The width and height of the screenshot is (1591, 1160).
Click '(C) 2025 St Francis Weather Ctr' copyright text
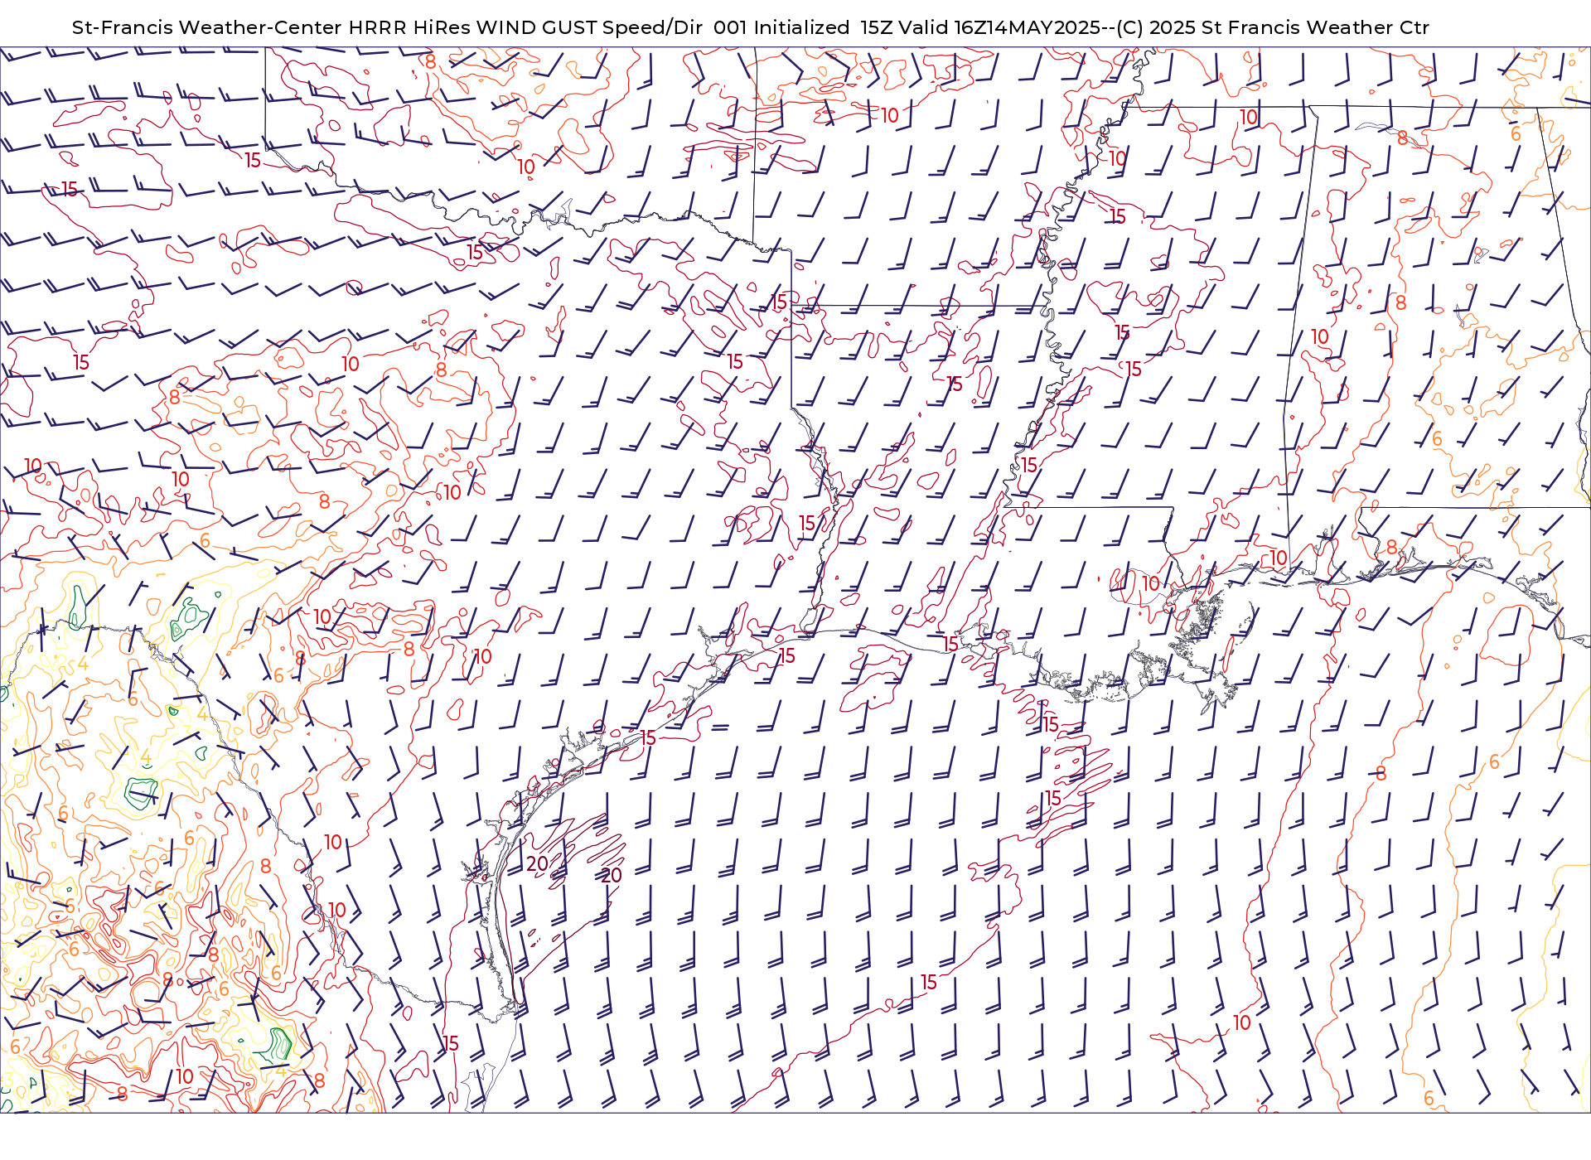(1273, 27)
